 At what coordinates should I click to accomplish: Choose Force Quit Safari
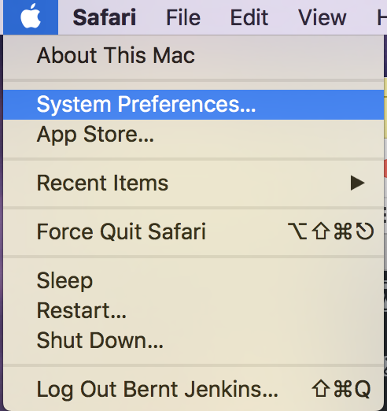coord(193,231)
